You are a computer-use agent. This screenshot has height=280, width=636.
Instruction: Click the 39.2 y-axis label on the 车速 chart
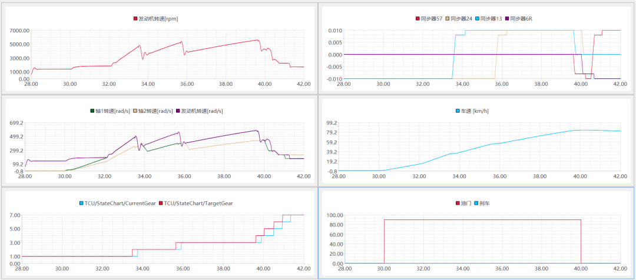pos(332,152)
